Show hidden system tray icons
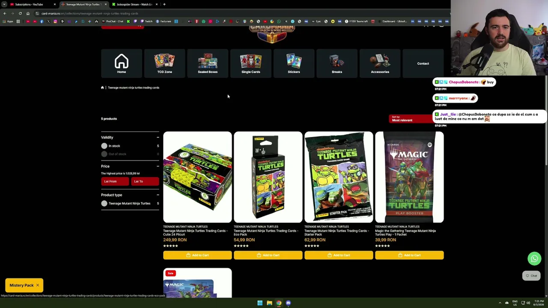 point(500,303)
